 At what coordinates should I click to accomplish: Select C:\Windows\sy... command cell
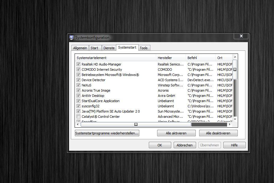click(200, 106)
